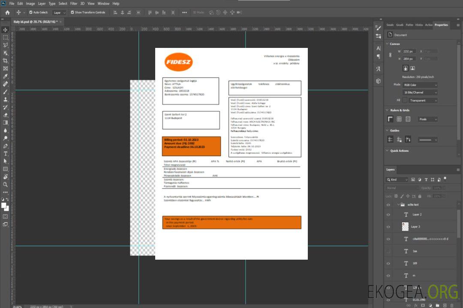This screenshot has height=308, width=463.
Task: Hide the 'Layer 3' layer
Action: (388, 227)
